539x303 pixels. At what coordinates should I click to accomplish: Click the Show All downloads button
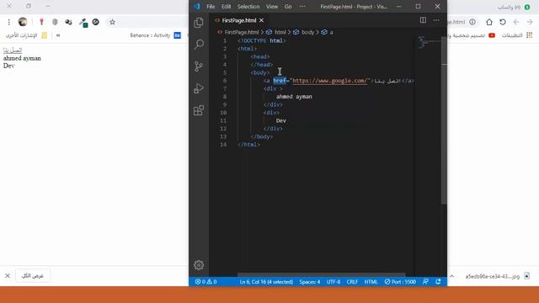pos(33,275)
